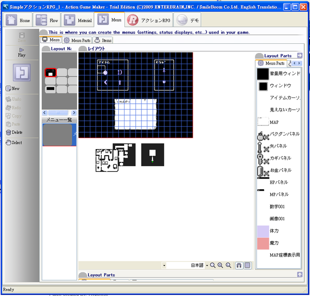Select the red-outlined layout thumbnail
The image size is (310, 296).
click(x=51, y=73)
